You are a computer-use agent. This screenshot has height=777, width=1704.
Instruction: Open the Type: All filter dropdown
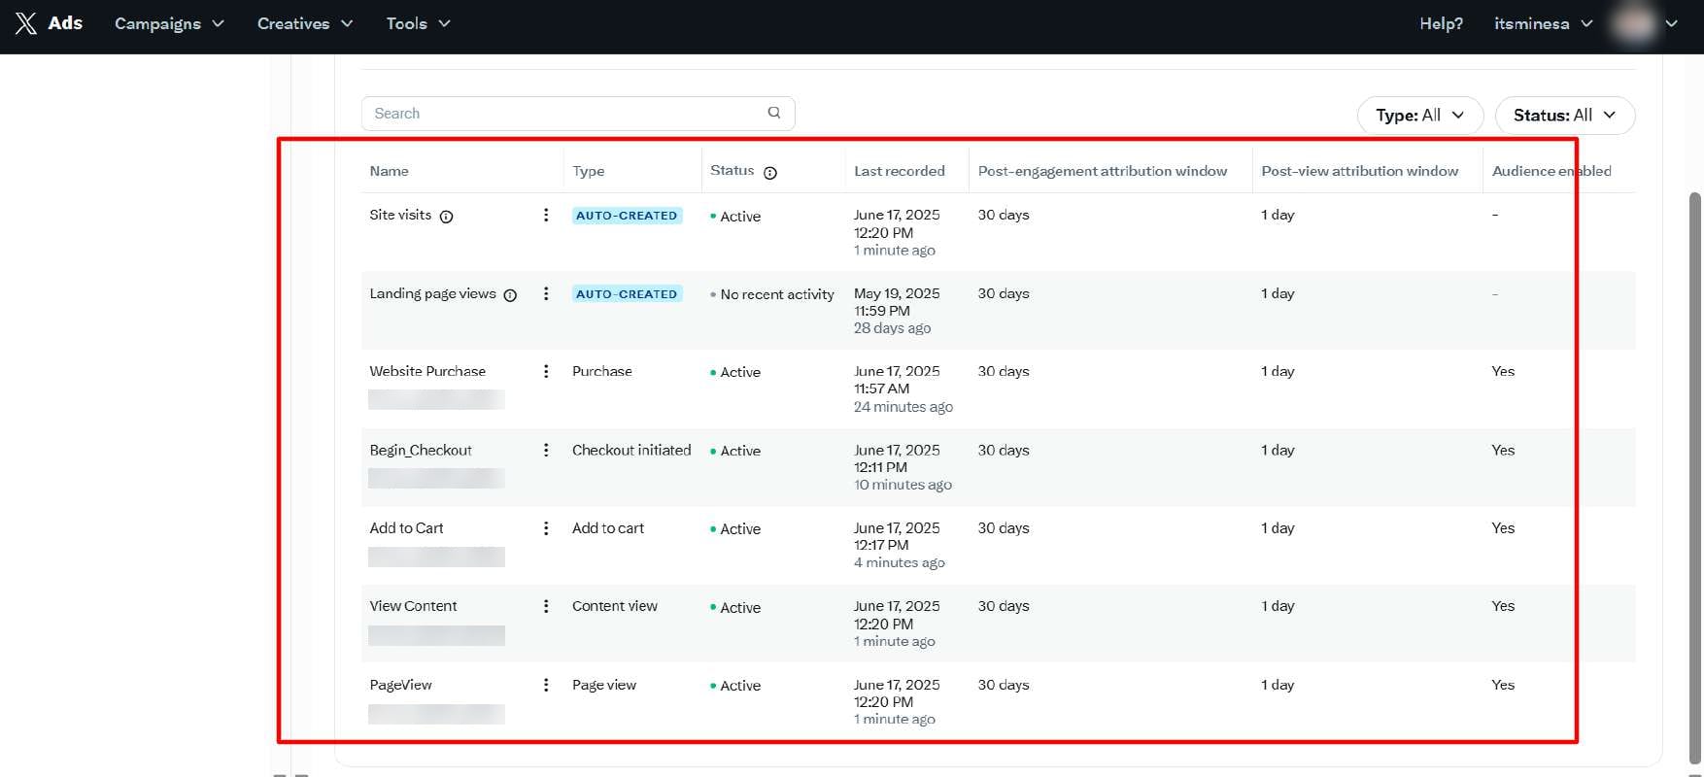(x=1419, y=115)
